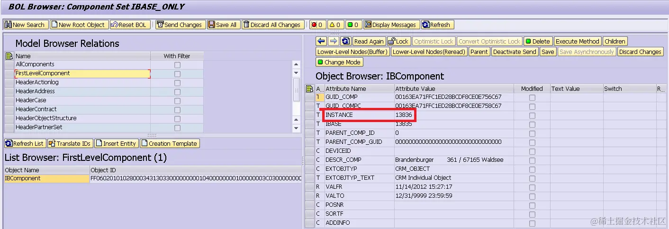Image resolution: width=669 pixels, height=229 pixels.
Task: Toggle Modified checkbox for INSTANCE row
Action: pos(532,115)
